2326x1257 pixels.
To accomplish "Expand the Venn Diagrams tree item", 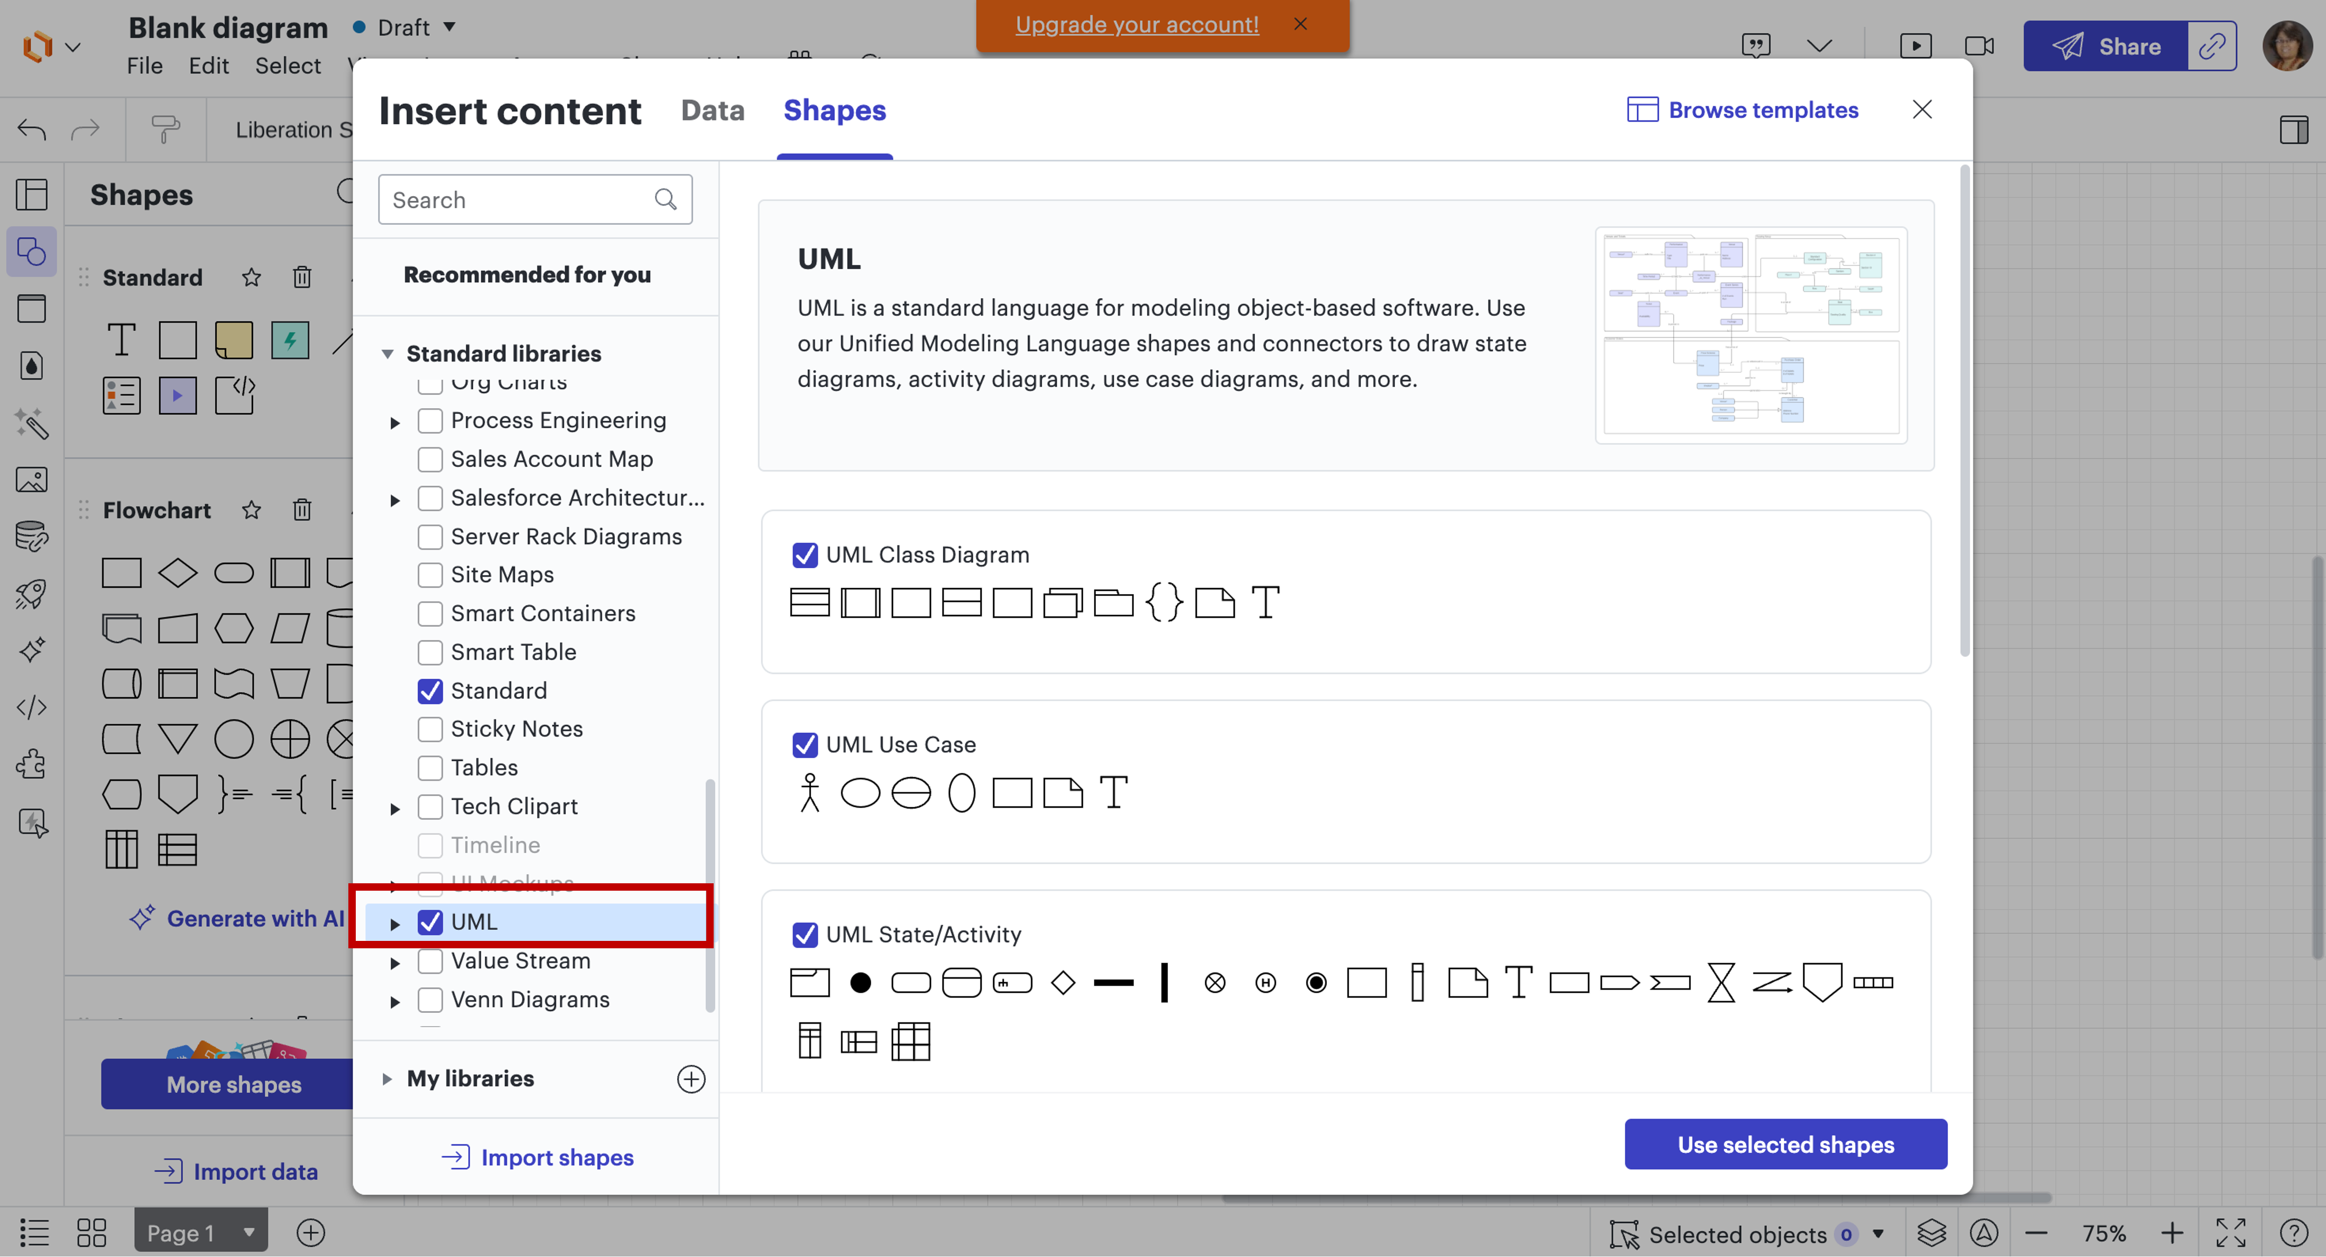I will point(394,1002).
